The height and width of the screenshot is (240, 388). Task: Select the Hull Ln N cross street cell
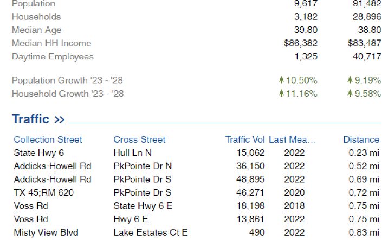click(x=133, y=152)
